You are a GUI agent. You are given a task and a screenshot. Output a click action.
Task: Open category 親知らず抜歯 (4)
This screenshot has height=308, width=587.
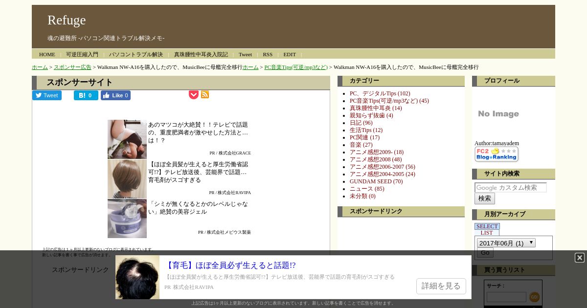tap(371, 115)
